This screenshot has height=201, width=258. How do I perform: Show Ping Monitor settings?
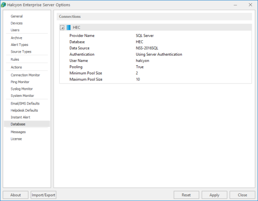click(20, 82)
